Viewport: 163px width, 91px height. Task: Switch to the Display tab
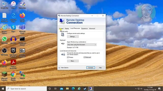click(67, 29)
